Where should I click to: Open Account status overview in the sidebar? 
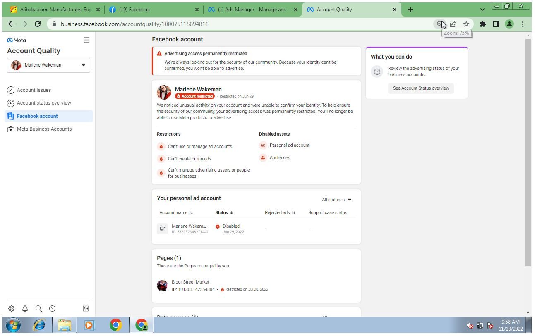[x=48, y=103]
